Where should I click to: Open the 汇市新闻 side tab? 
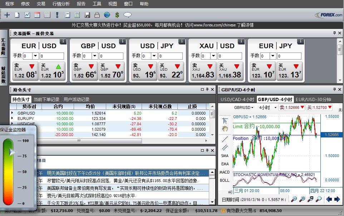click(3, 47)
